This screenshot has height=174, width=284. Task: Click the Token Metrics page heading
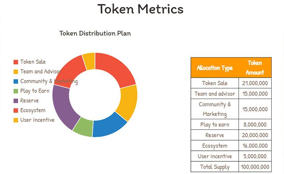(x=141, y=9)
